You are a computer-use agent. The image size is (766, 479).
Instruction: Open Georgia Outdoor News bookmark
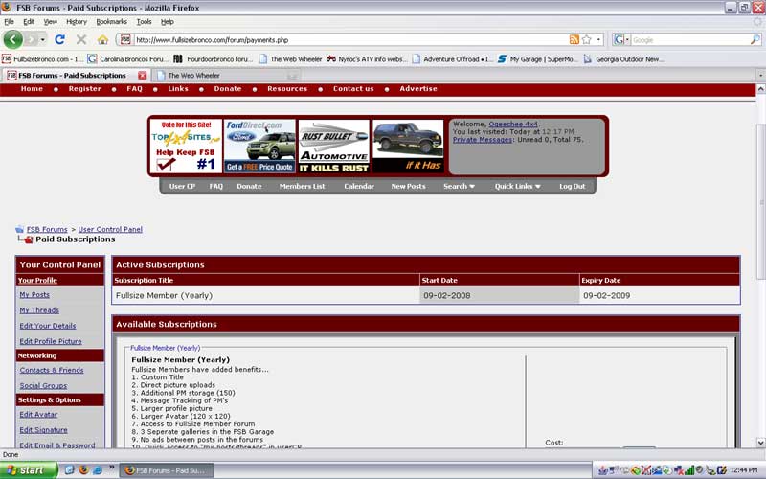coord(623,58)
